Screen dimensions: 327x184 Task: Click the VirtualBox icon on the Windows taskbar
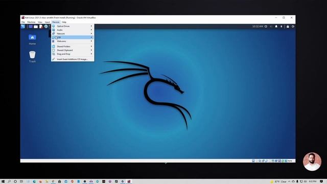[x=129, y=181]
